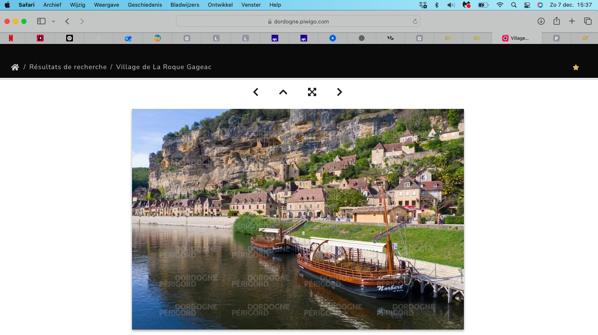Screen dimensions: 598x335
Task: Go to the previous photo arrow
Action: click(x=256, y=92)
